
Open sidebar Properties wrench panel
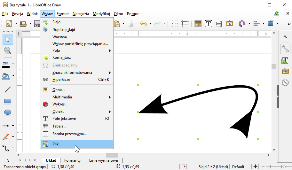point(285,49)
